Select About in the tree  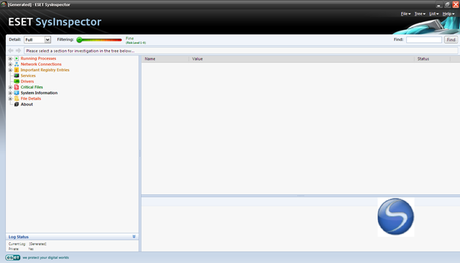pyautogui.click(x=27, y=104)
